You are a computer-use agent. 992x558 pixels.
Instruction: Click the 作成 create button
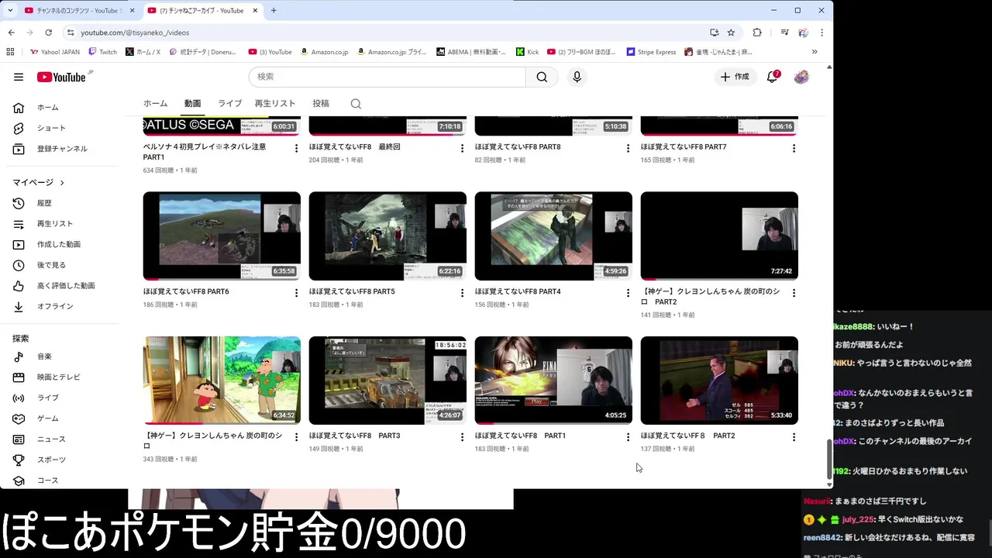[x=734, y=77]
